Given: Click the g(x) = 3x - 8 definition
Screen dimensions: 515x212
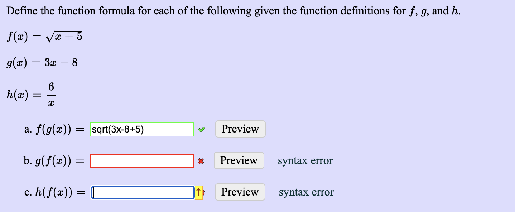Looking at the screenshot, I should 42,62.
